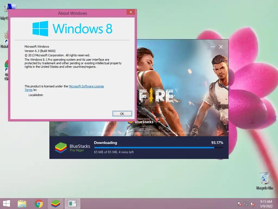Open File Explorer from the taskbar
The height and width of the screenshot is (209, 278).
pyautogui.click(x=22, y=204)
